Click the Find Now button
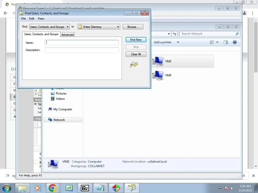 click(x=136, y=39)
